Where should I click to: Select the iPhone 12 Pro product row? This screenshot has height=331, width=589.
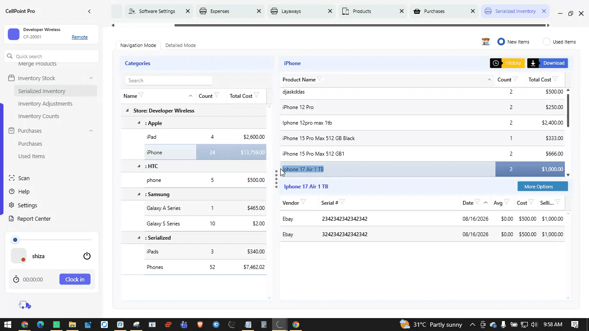click(423, 107)
